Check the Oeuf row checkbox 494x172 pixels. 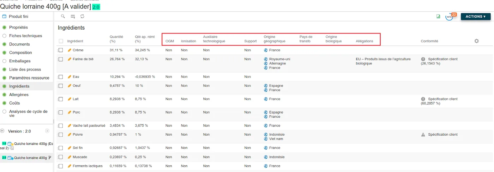(61, 86)
